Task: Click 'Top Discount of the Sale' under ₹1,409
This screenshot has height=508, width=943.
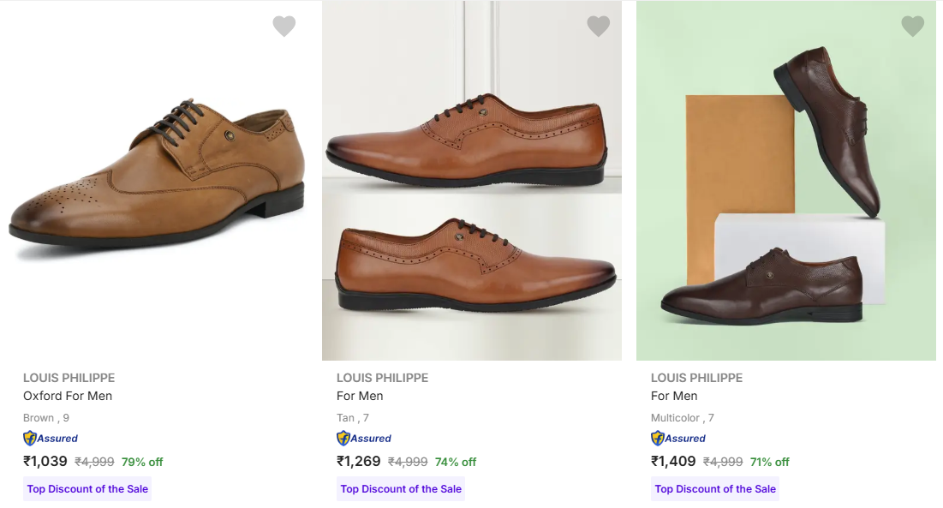Action: point(715,489)
